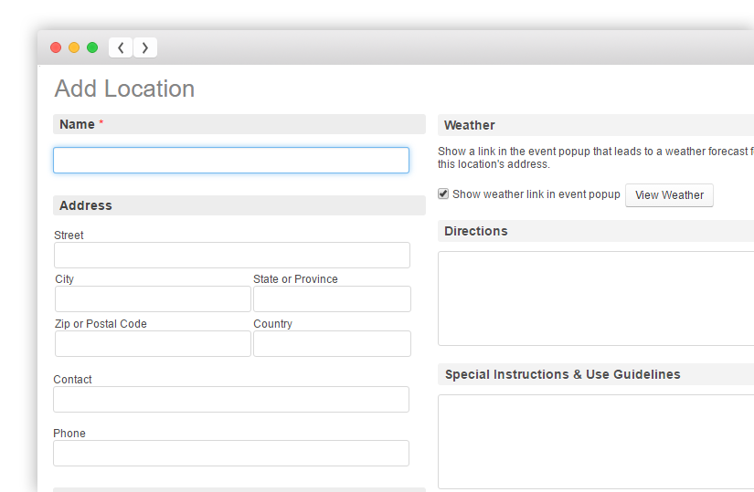Click the back navigation arrow
The height and width of the screenshot is (492, 754).
121,47
